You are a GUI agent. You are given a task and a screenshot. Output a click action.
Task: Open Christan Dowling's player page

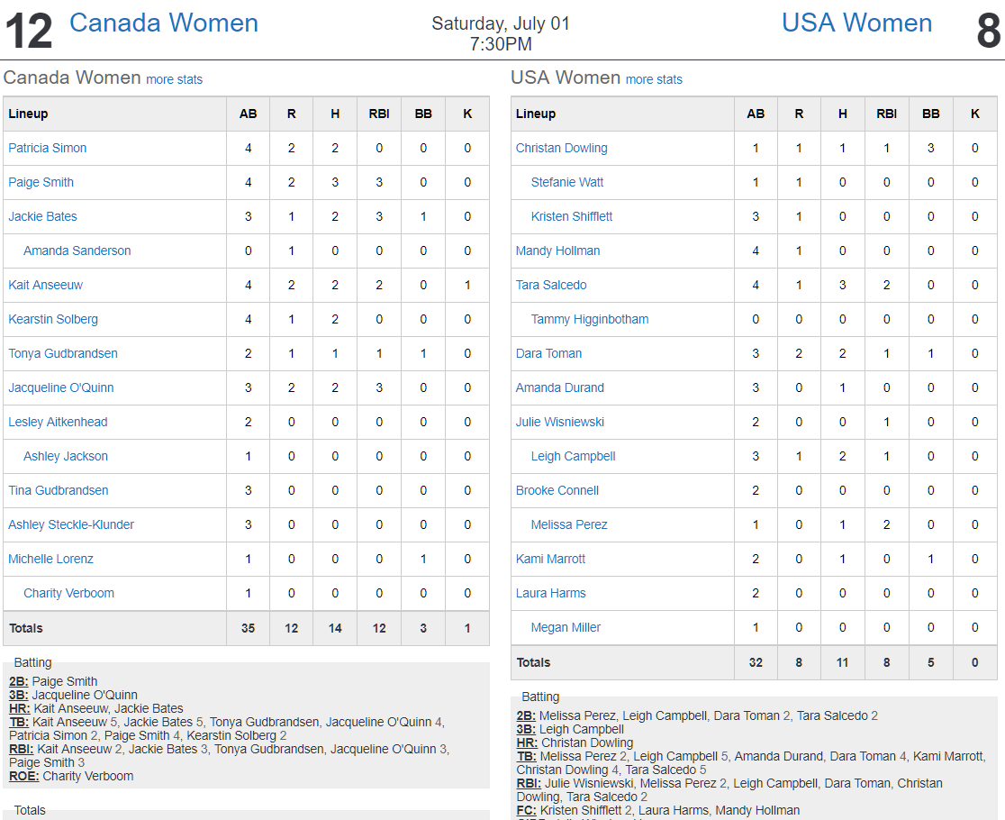coord(561,148)
